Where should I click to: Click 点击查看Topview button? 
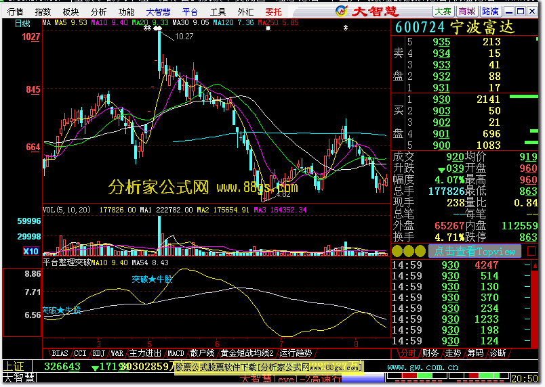(x=475, y=251)
